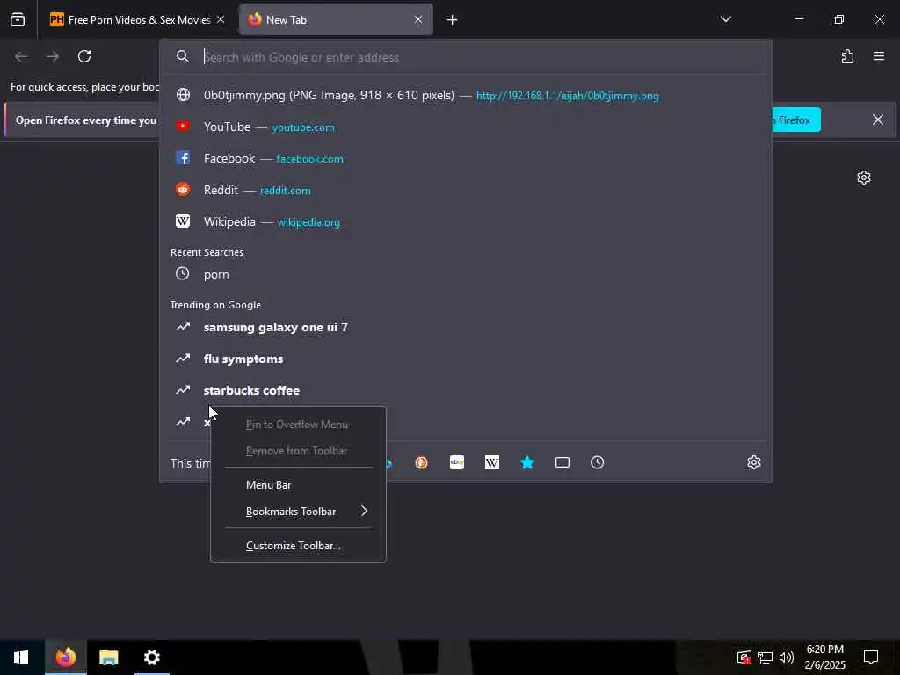This screenshot has width=900, height=675.
Task: Search bookmarks with star icon
Action: pos(527,462)
